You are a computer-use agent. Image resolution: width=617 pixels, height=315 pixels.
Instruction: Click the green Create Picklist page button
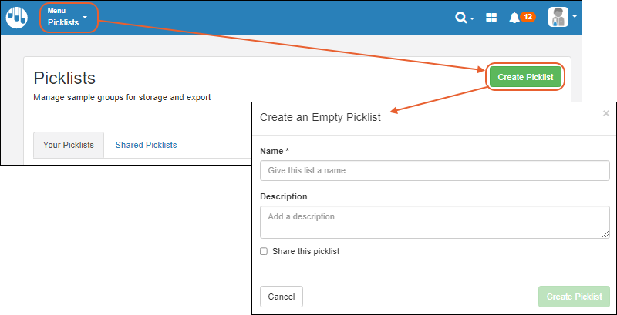(525, 77)
